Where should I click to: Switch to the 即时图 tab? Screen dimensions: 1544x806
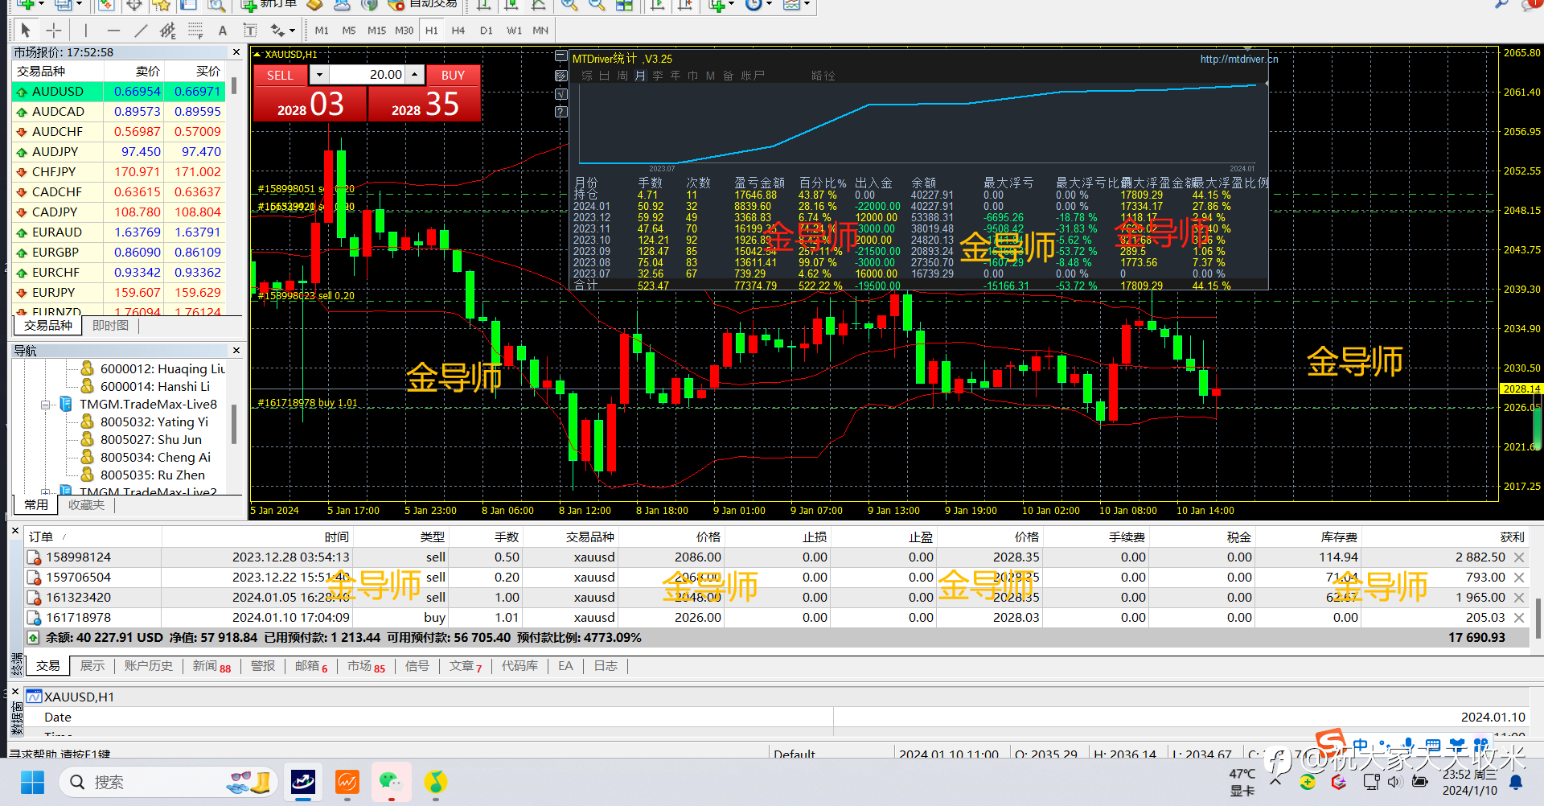pyautogui.click(x=110, y=326)
